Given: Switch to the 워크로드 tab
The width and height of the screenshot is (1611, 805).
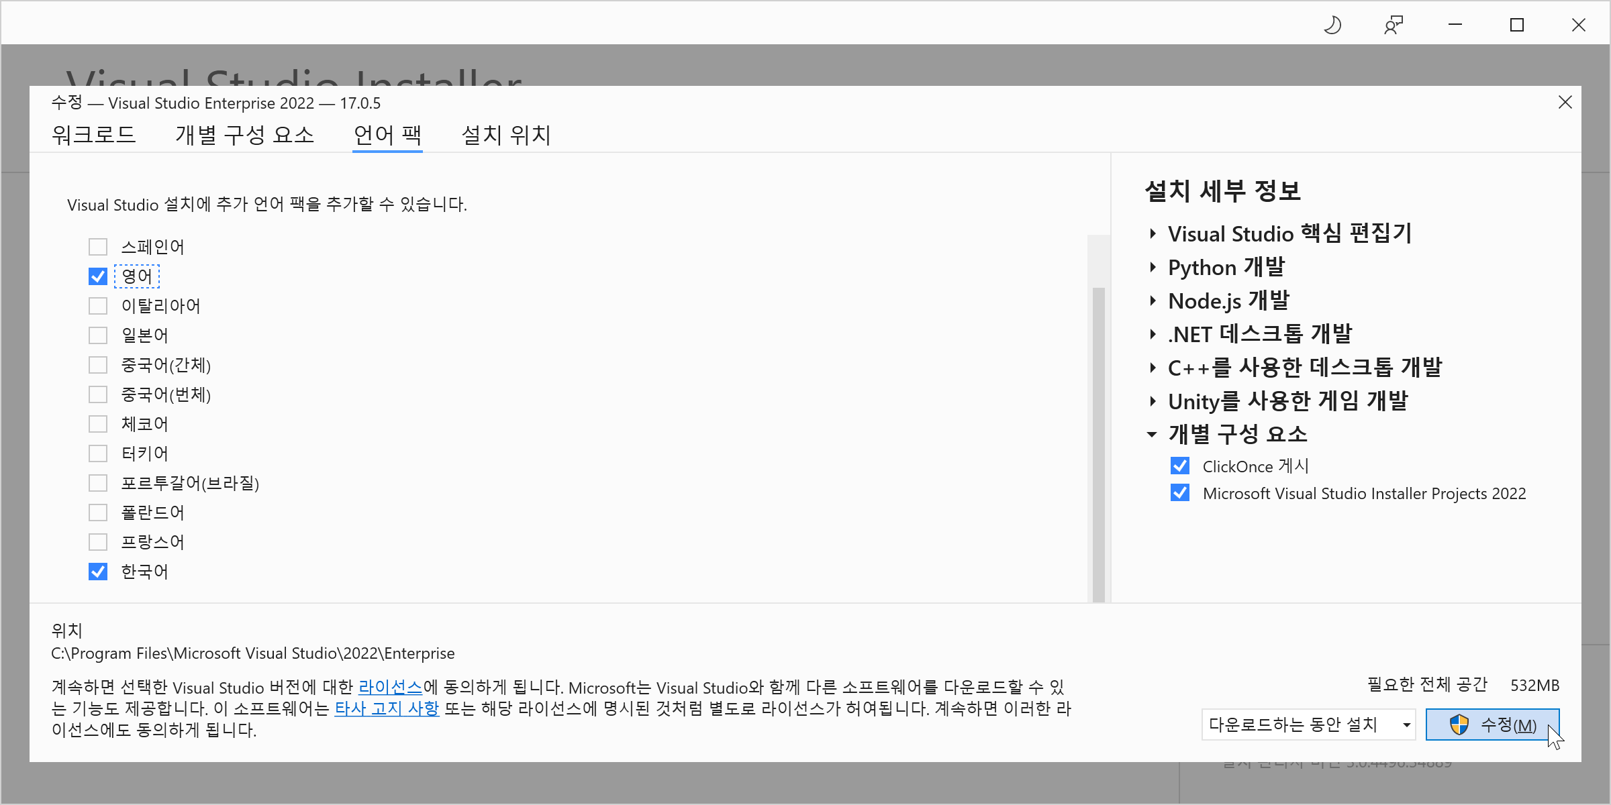Looking at the screenshot, I should [94, 135].
